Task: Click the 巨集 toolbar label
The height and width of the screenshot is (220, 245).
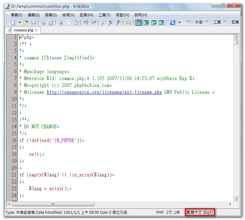Action: (235, 22)
